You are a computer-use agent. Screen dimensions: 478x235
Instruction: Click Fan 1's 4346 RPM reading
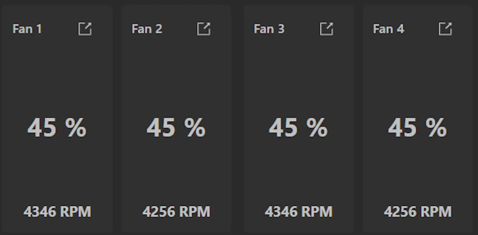(x=57, y=212)
